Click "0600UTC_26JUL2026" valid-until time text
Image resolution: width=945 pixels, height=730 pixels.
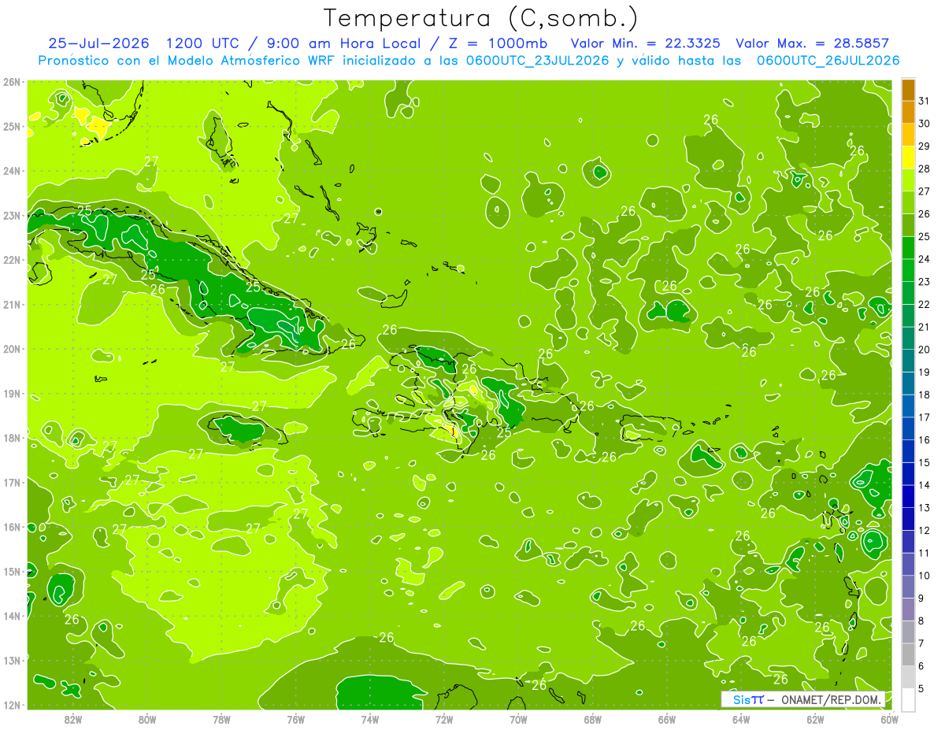pos(828,61)
